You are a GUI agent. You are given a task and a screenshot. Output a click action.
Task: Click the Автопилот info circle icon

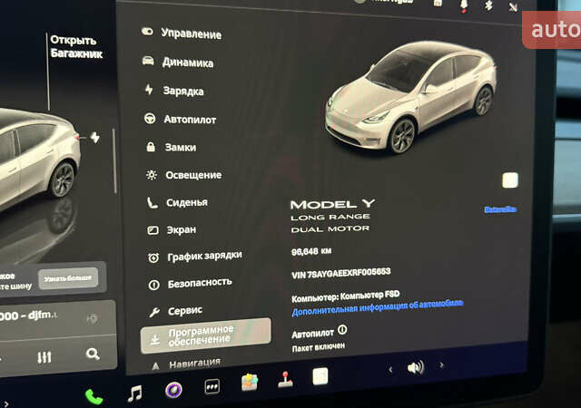point(342,329)
